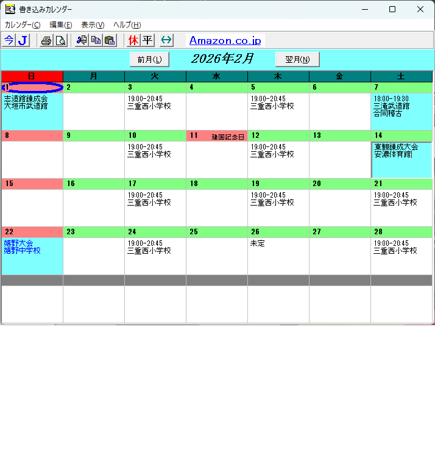Select the February 14 東観錬成大会 cell
Screen dimensions: 435x474
coord(401,159)
